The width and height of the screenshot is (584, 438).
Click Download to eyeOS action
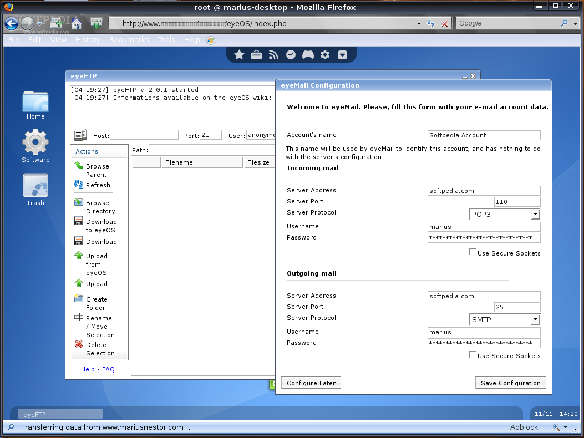click(95, 226)
